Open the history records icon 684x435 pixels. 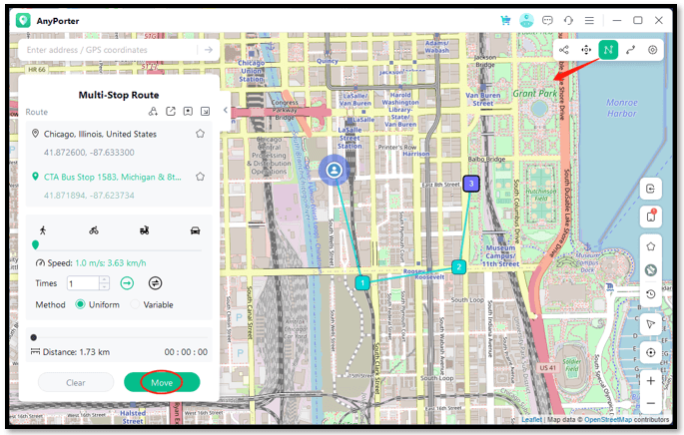[x=651, y=294]
